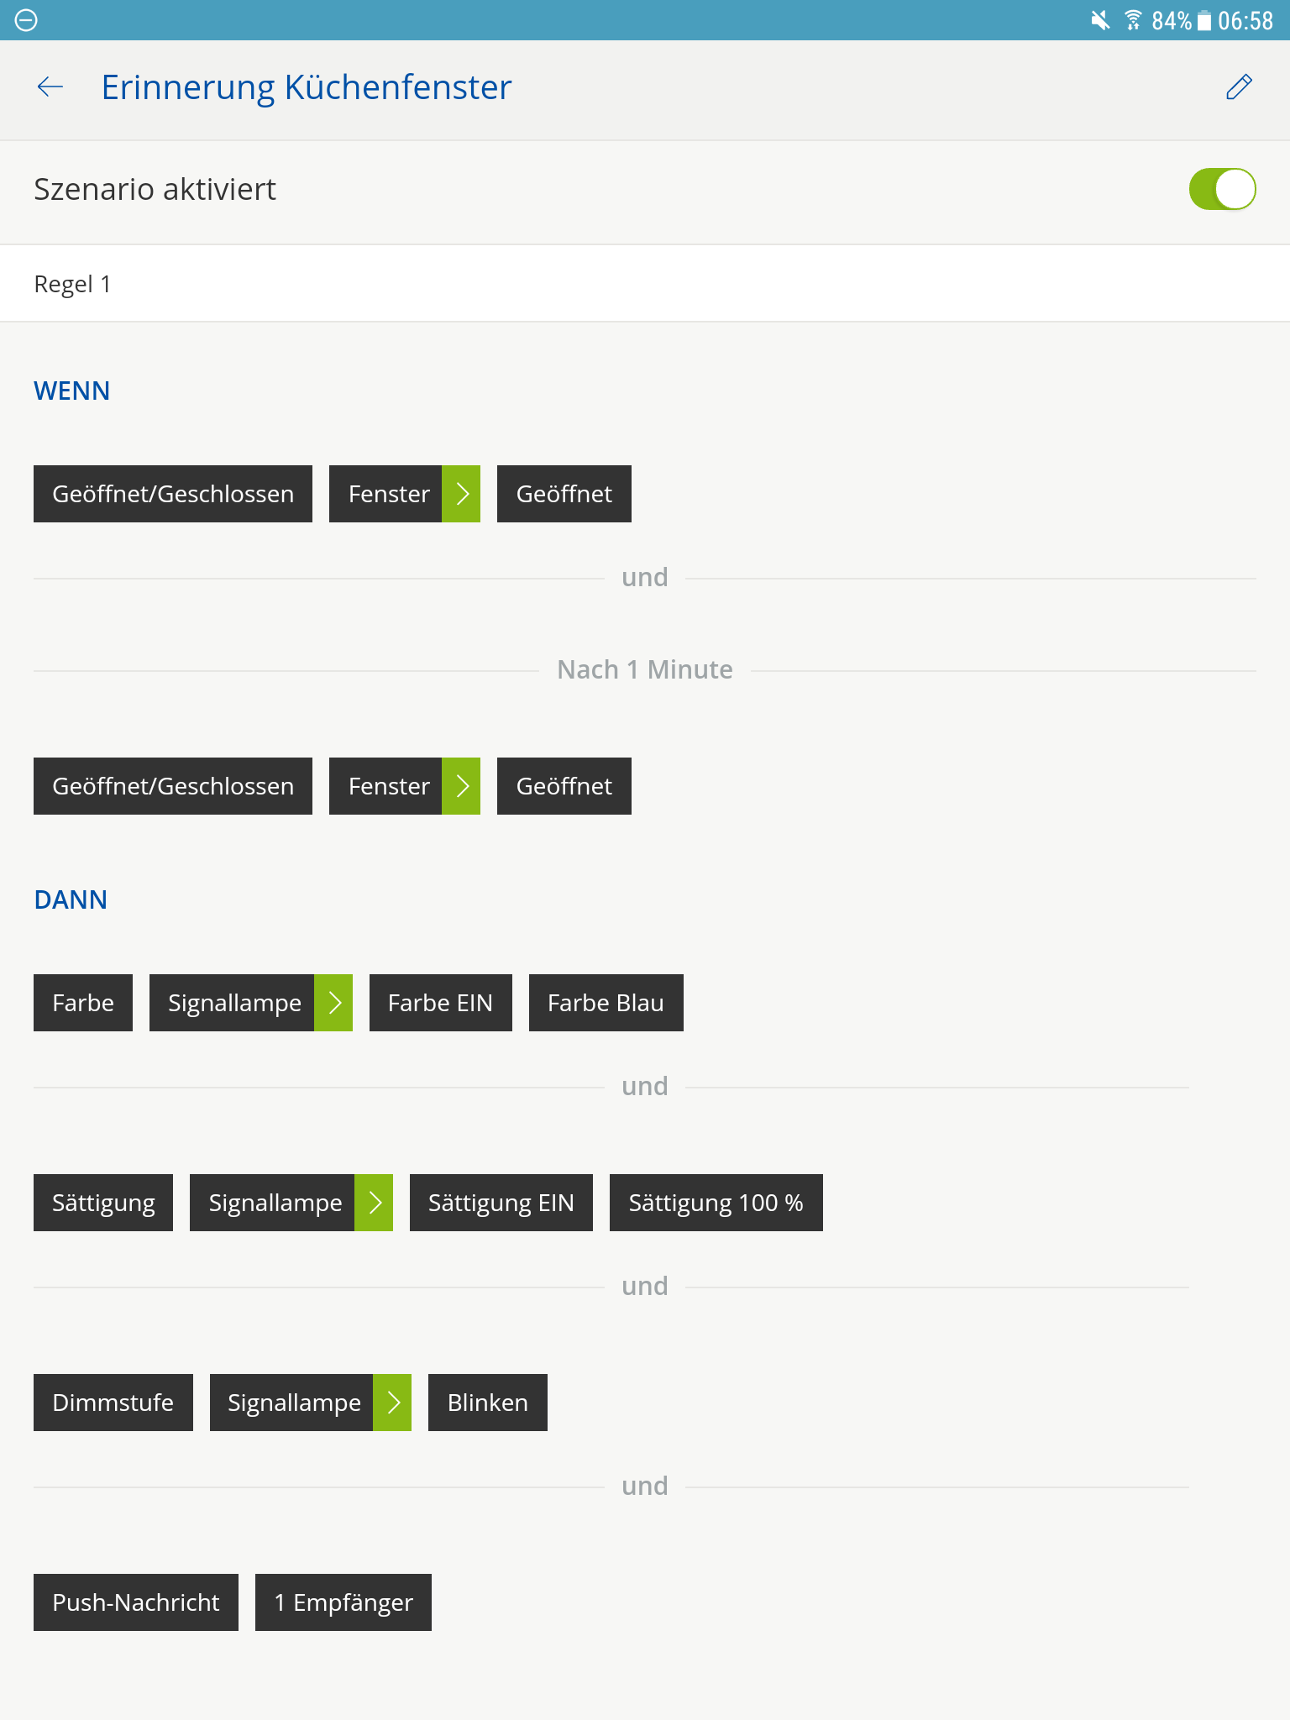Screen dimensions: 1290x1720
Task: Tap the Sättigung 100 % value chip
Action: 716,1203
